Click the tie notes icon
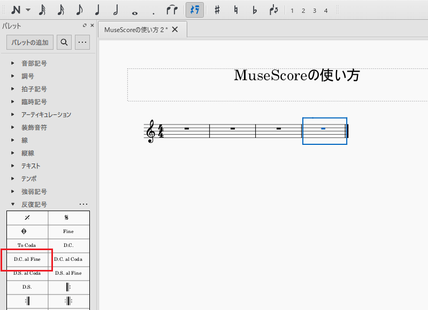Screen dimensions: 428x310 coord(172,10)
